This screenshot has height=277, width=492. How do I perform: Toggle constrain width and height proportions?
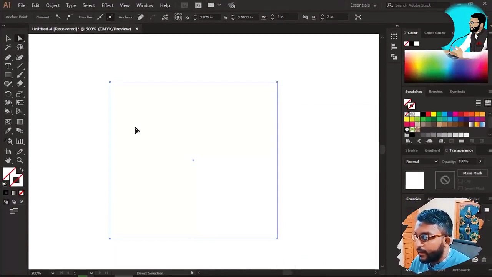point(305,17)
